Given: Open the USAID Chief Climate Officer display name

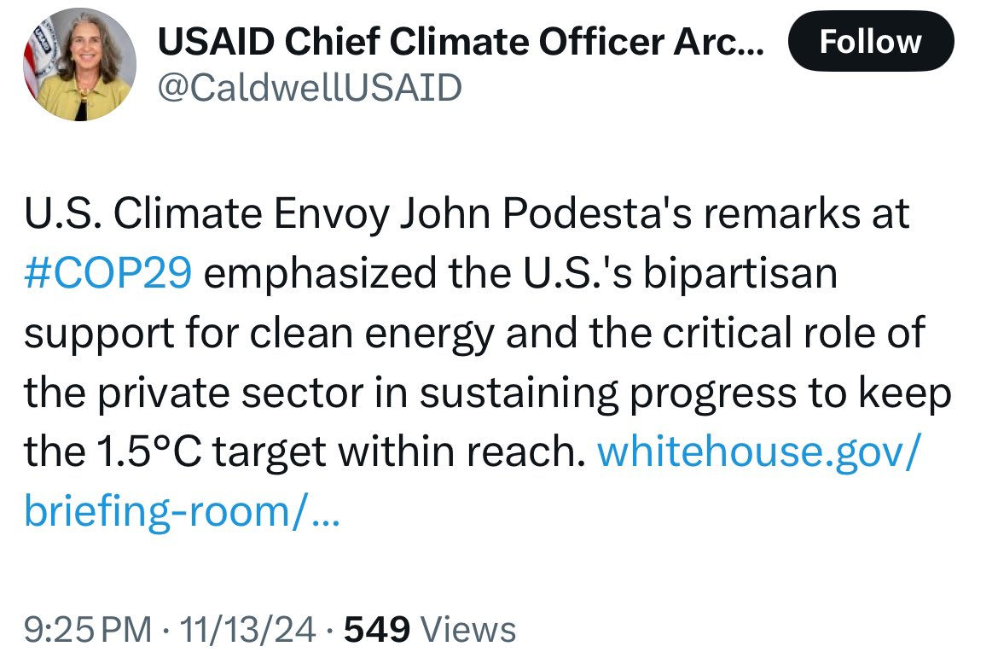Looking at the screenshot, I should tap(460, 42).
